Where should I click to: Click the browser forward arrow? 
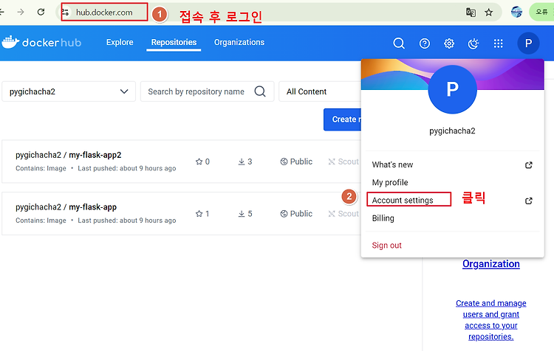click(x=21, y=12)
